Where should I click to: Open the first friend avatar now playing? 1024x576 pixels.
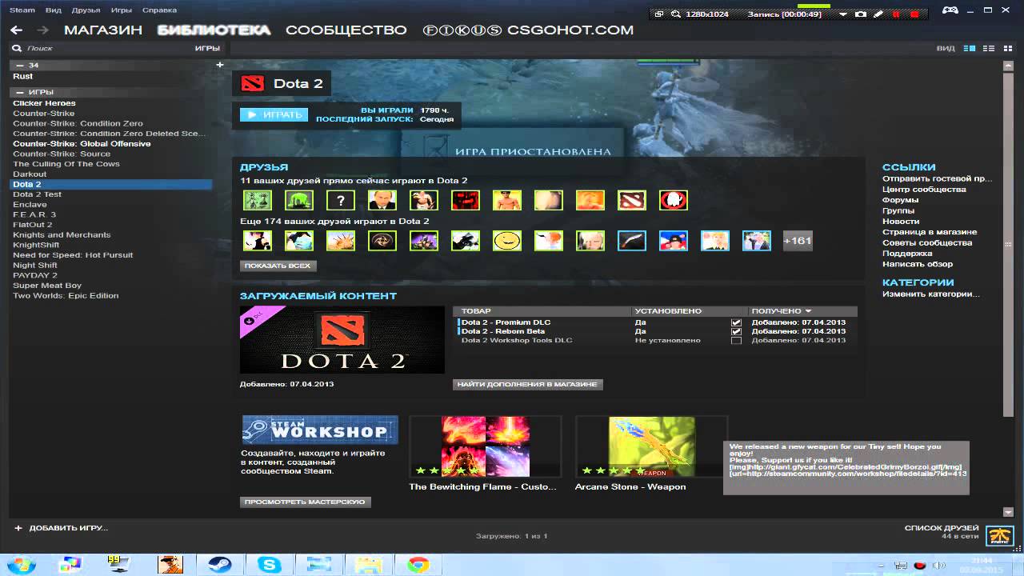(258, 200)
